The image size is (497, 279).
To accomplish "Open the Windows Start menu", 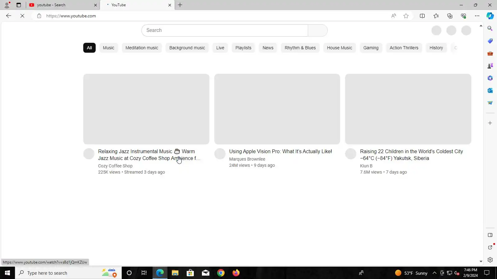I will tap(7, 273).
